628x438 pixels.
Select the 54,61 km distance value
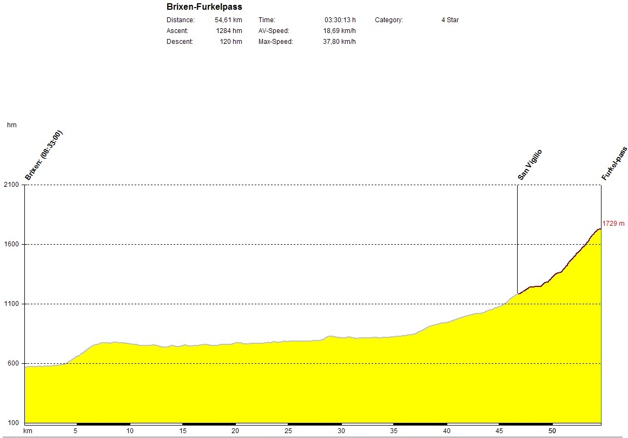click(228, 20)
